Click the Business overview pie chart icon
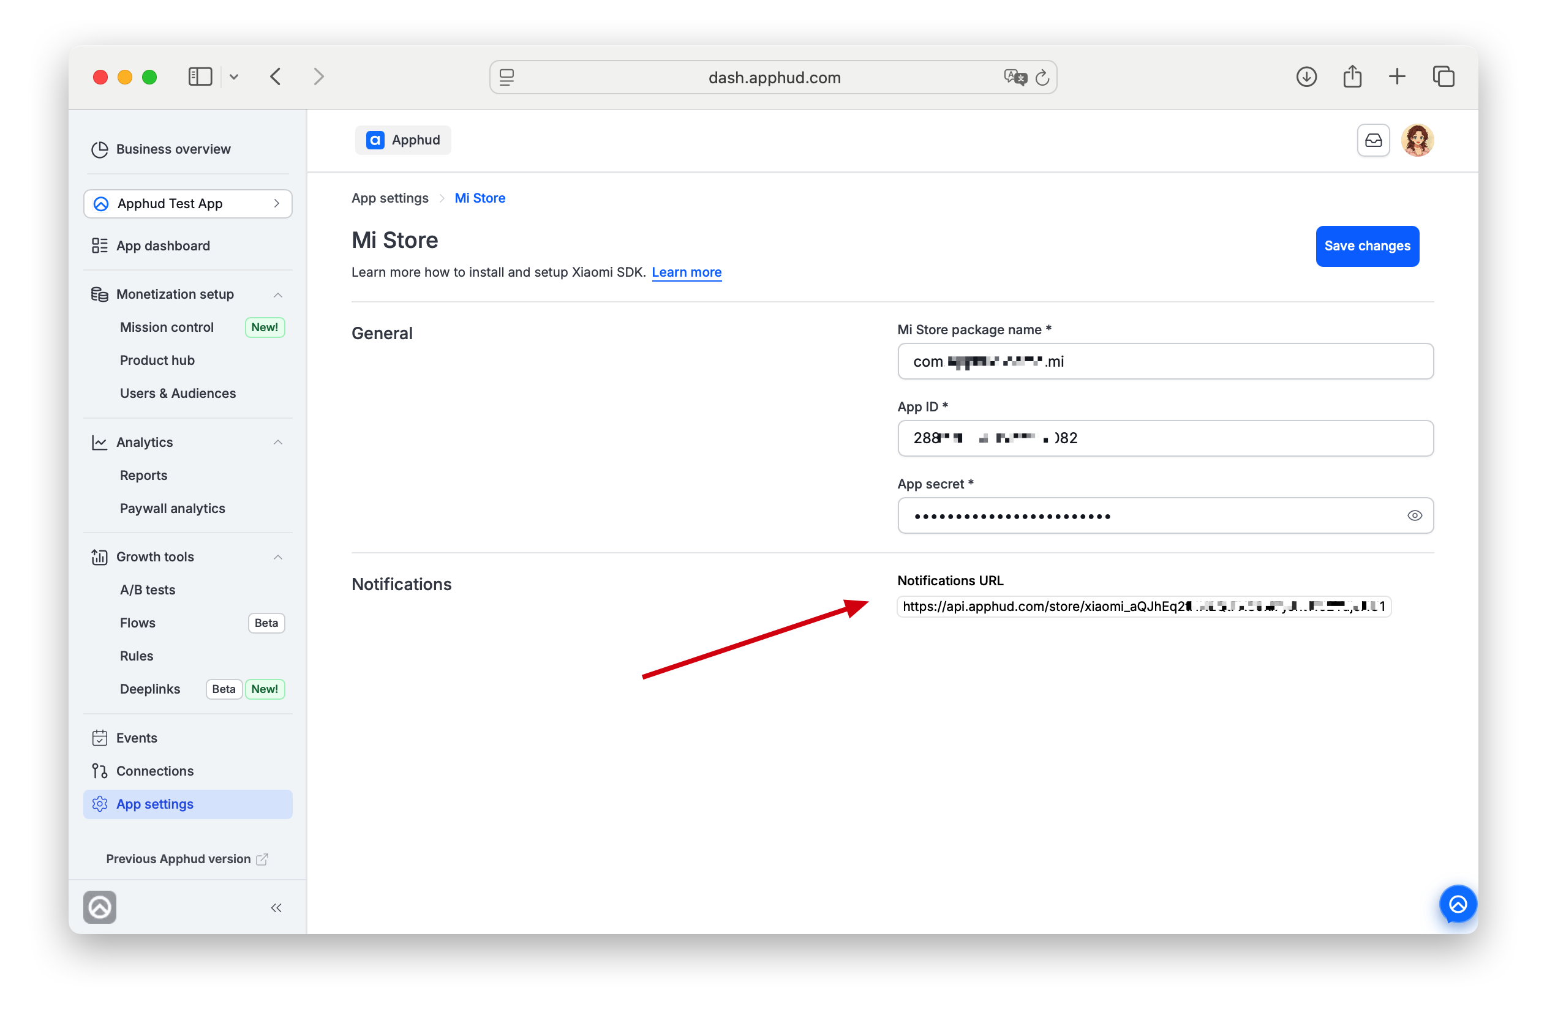 tap(99, 149)
